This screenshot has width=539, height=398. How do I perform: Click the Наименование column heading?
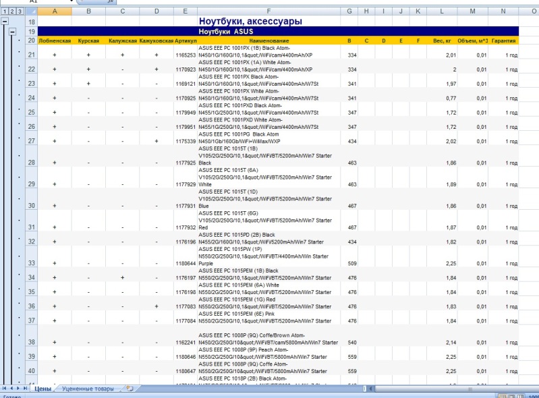(268, 40)
